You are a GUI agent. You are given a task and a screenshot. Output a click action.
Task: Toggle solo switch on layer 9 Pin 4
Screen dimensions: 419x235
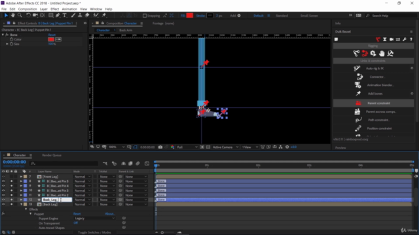[12, 185]
